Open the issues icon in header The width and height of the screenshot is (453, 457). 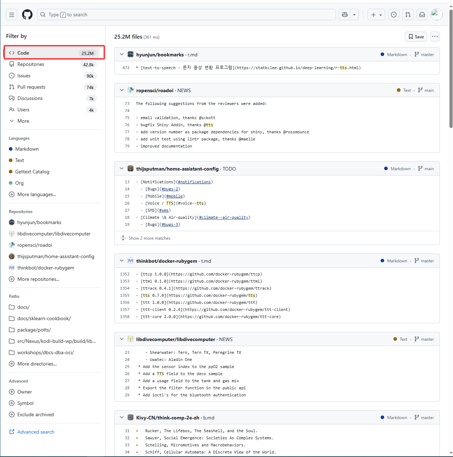click(x=394, y=15)
